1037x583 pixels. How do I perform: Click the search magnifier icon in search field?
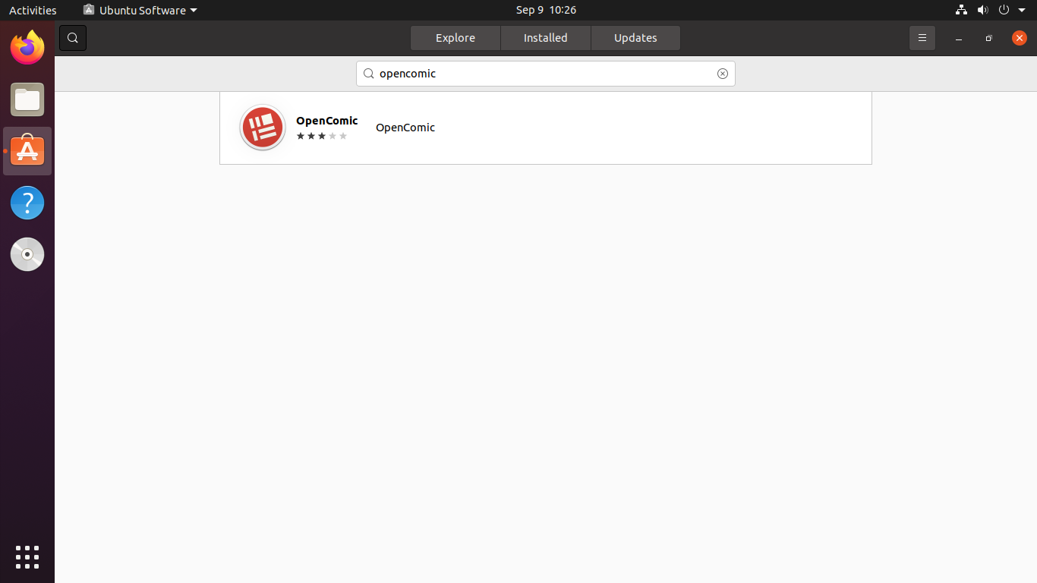click(369, 74)
